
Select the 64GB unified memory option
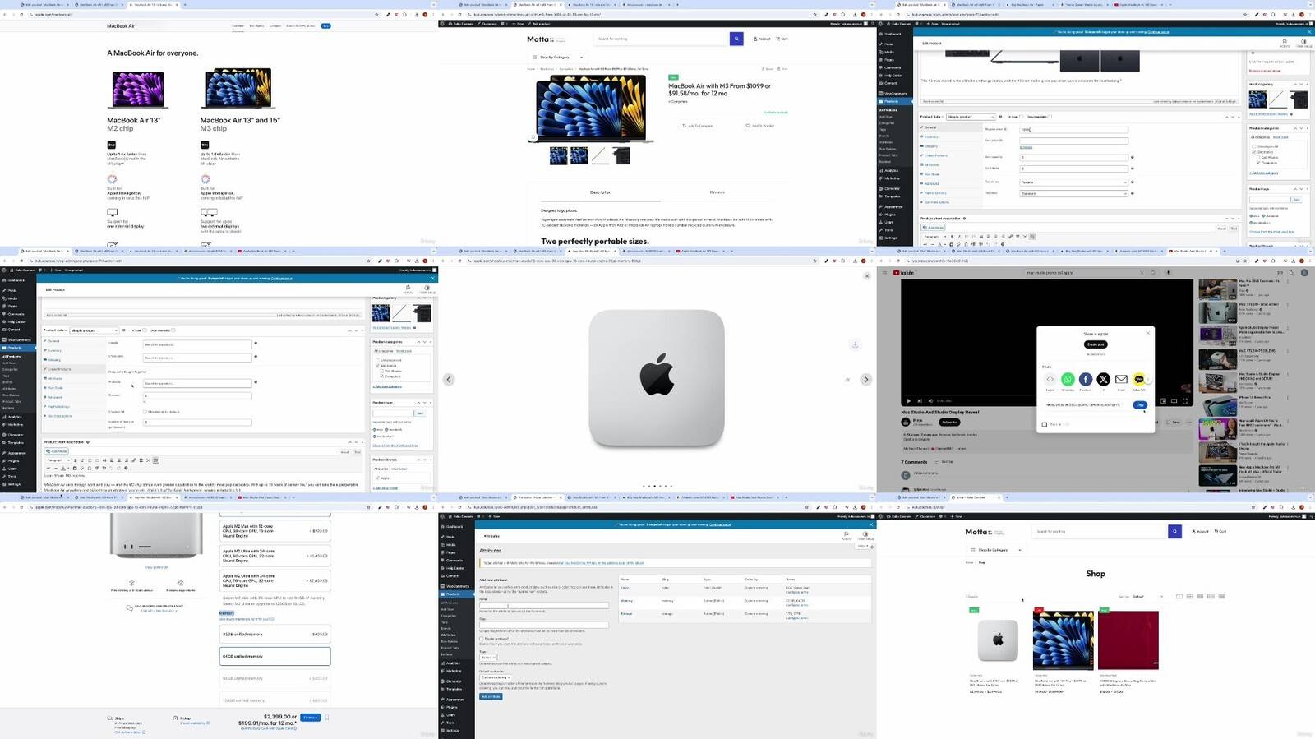pyautogui.click(x=275, y=656)
